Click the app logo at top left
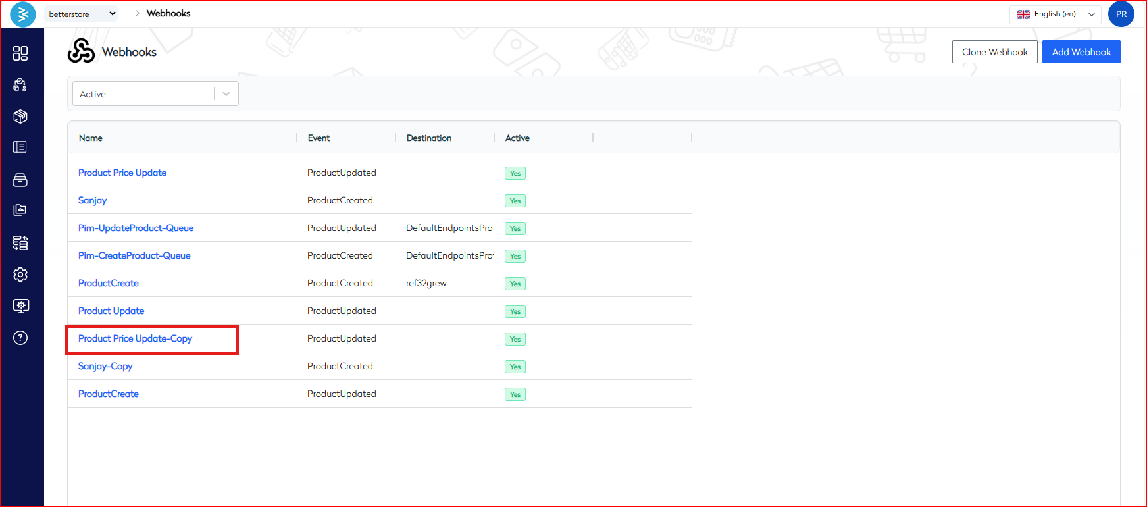Image resolution: width=1147 pixels, height=507 pixels. [x=23, y=14]
